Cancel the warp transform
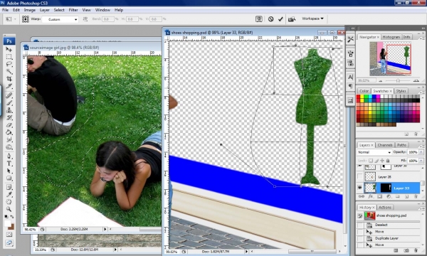Viewport: 427px width, 256px height. [270, 18]
